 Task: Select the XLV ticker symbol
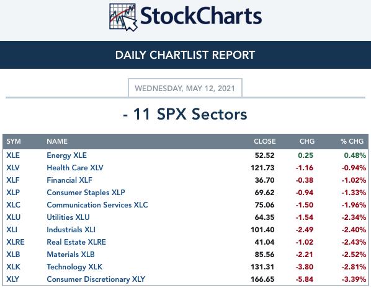(x=13, y=168)
